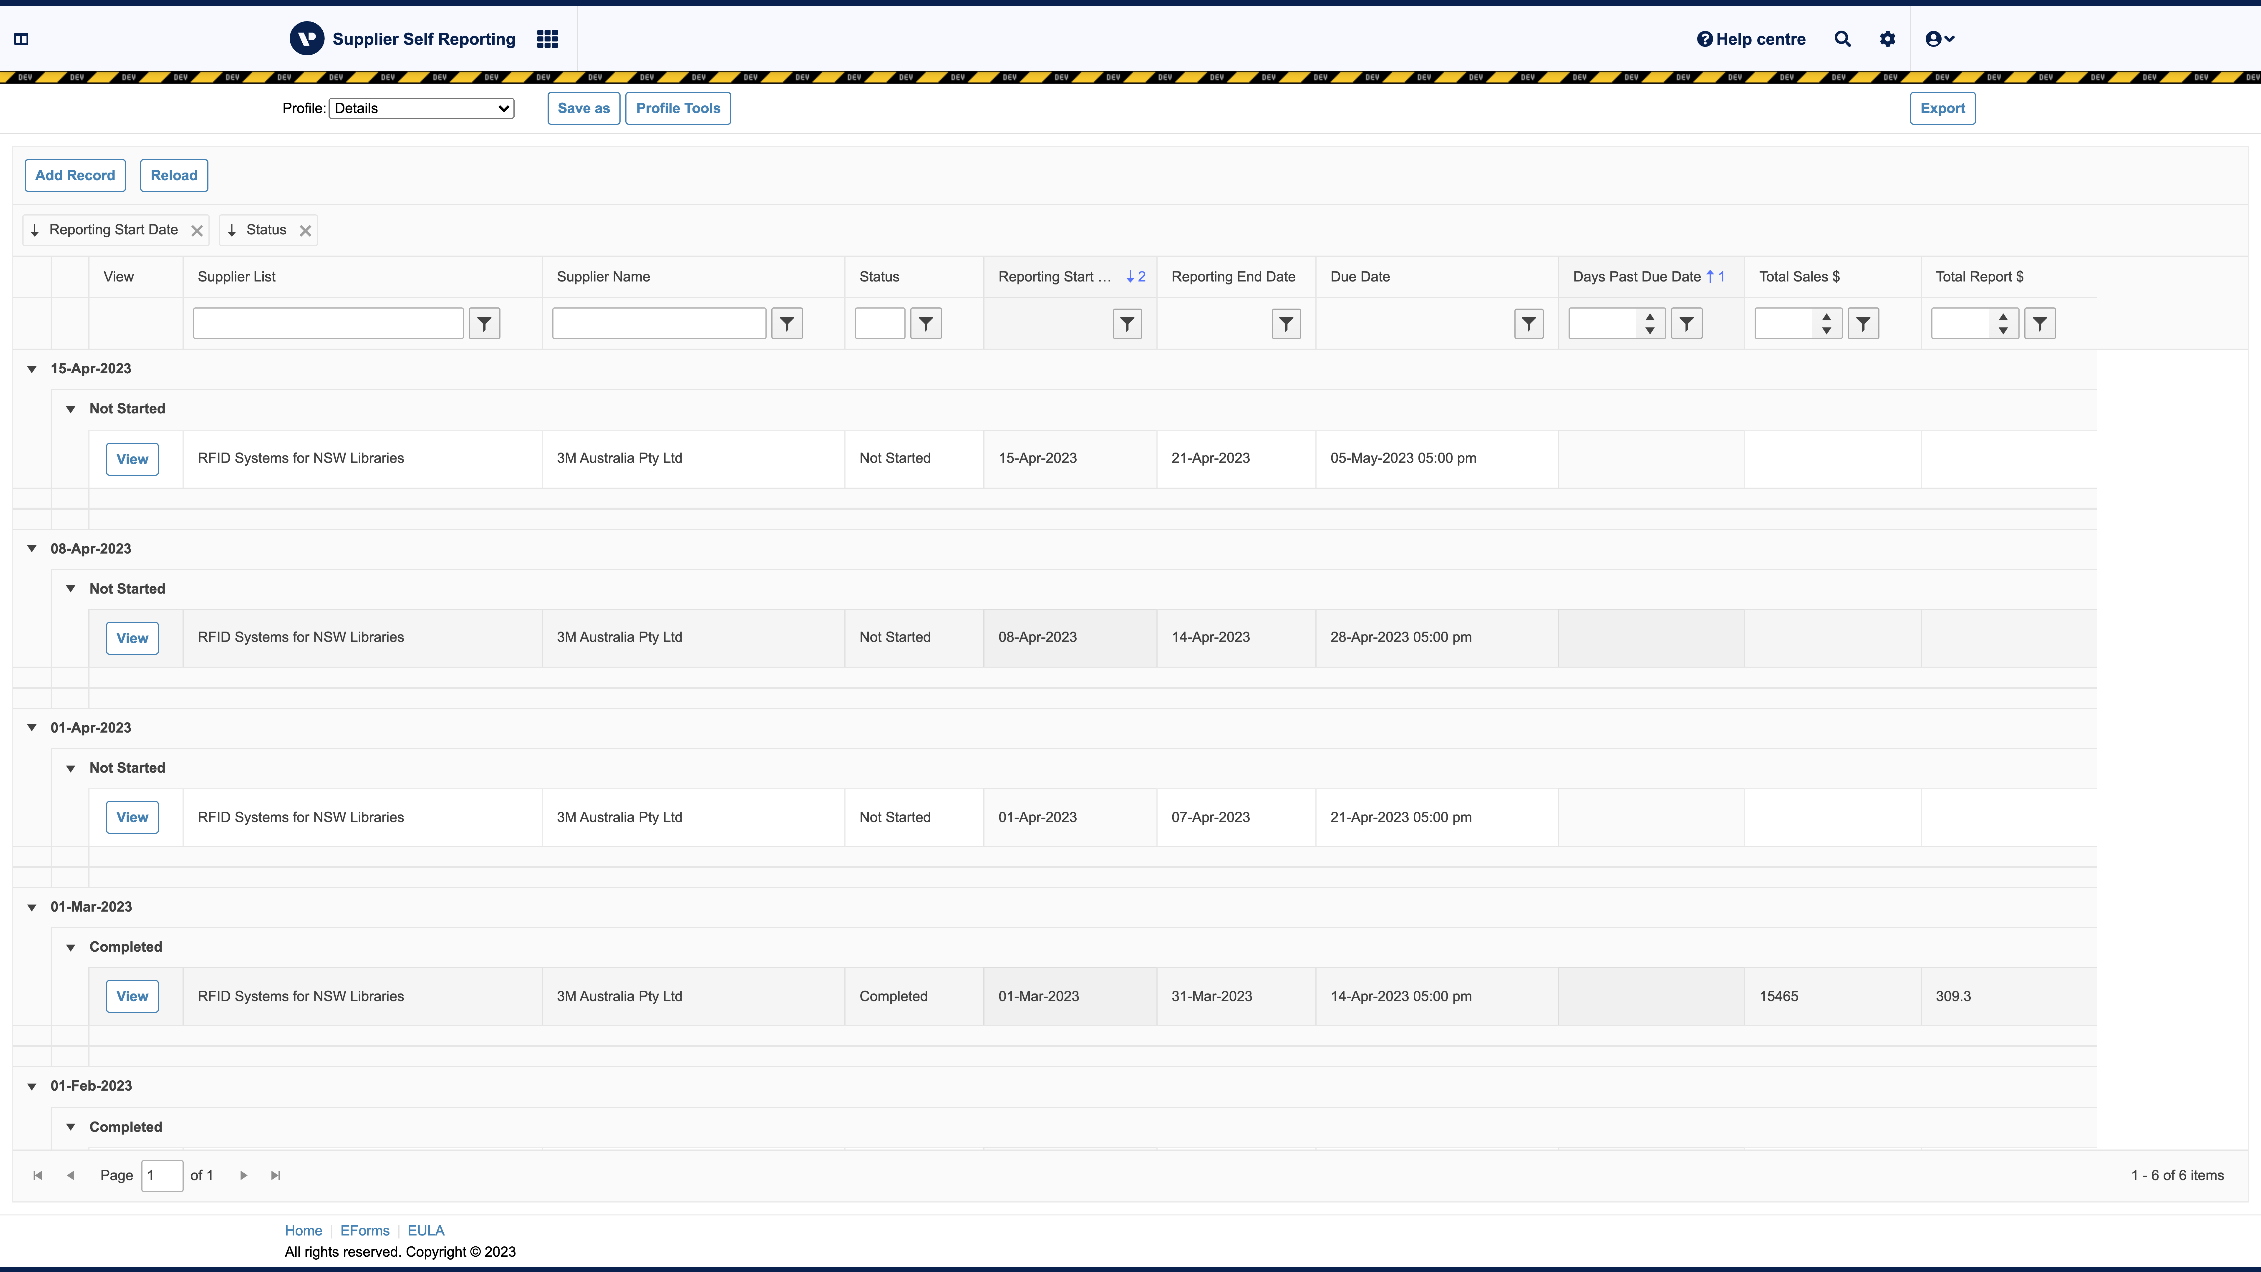Reload the records grid

174,175
